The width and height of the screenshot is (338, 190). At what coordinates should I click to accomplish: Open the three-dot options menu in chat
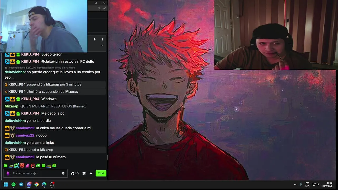102,39
